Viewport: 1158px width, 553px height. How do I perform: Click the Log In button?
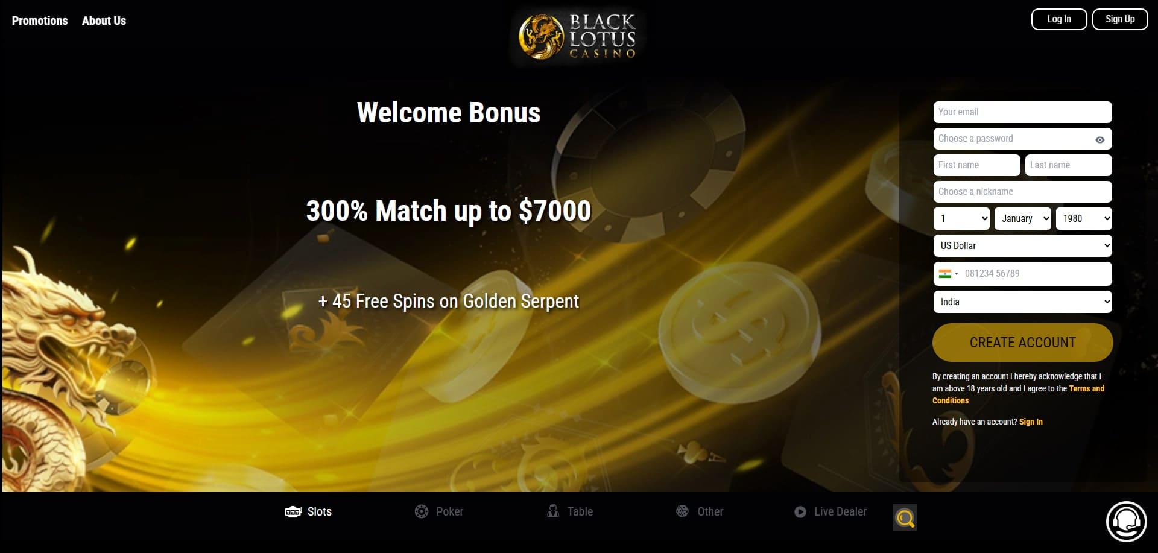[1059, 19]
